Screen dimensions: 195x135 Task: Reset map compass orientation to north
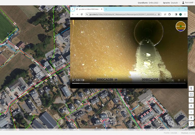(191, 118)
